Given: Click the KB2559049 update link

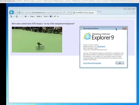Looking at the screenshot, I should tap(101, 47).
